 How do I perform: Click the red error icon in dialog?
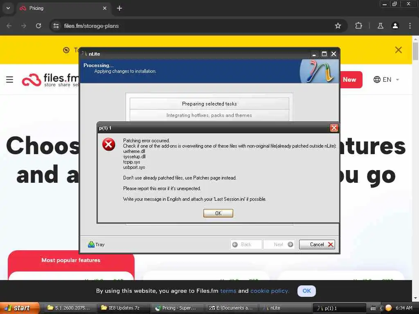108,144
